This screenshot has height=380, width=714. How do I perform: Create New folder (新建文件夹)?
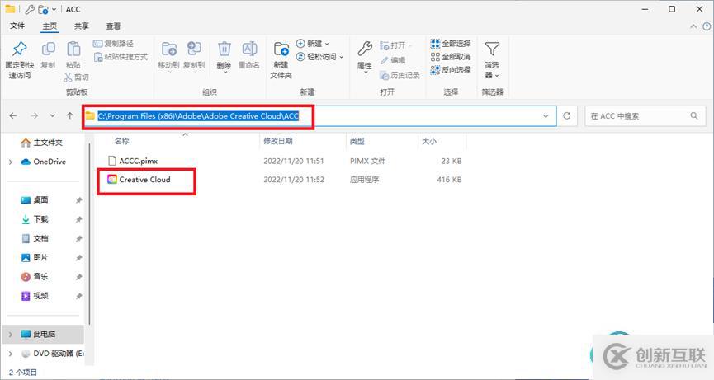click(x=281, y=60)
